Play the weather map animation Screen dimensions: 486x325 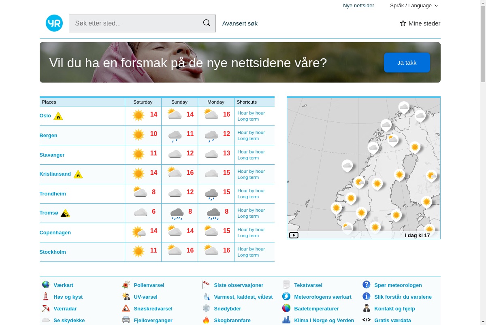pos(294,235)
